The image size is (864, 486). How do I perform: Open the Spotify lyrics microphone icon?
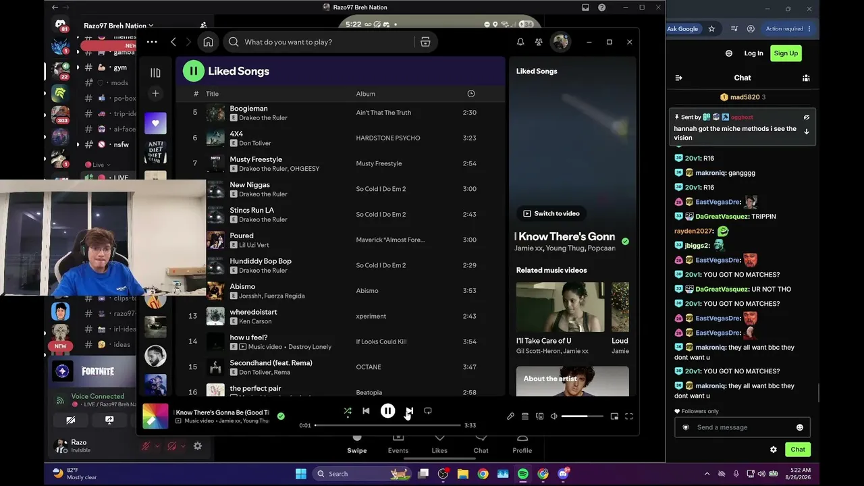tap(510, 416)
